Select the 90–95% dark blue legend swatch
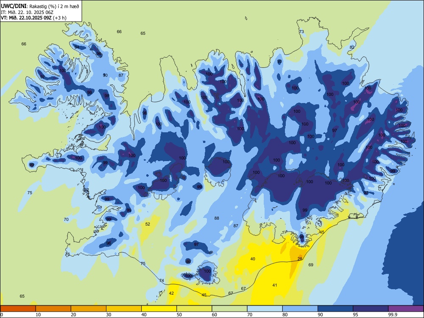The height and width of the screenshot is (318, 424). [335, 309]
